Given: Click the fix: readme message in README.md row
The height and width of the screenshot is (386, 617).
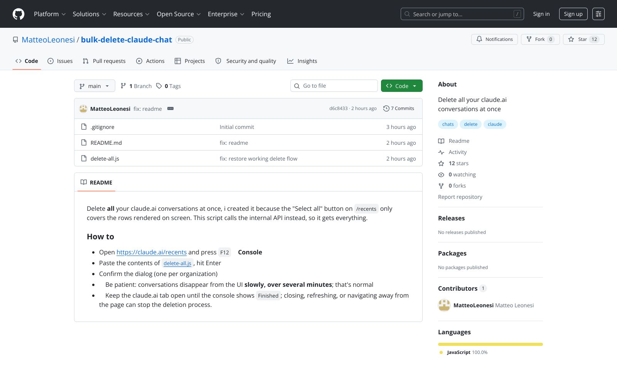Looking at the screenshot, I should [x=234, y=143].
